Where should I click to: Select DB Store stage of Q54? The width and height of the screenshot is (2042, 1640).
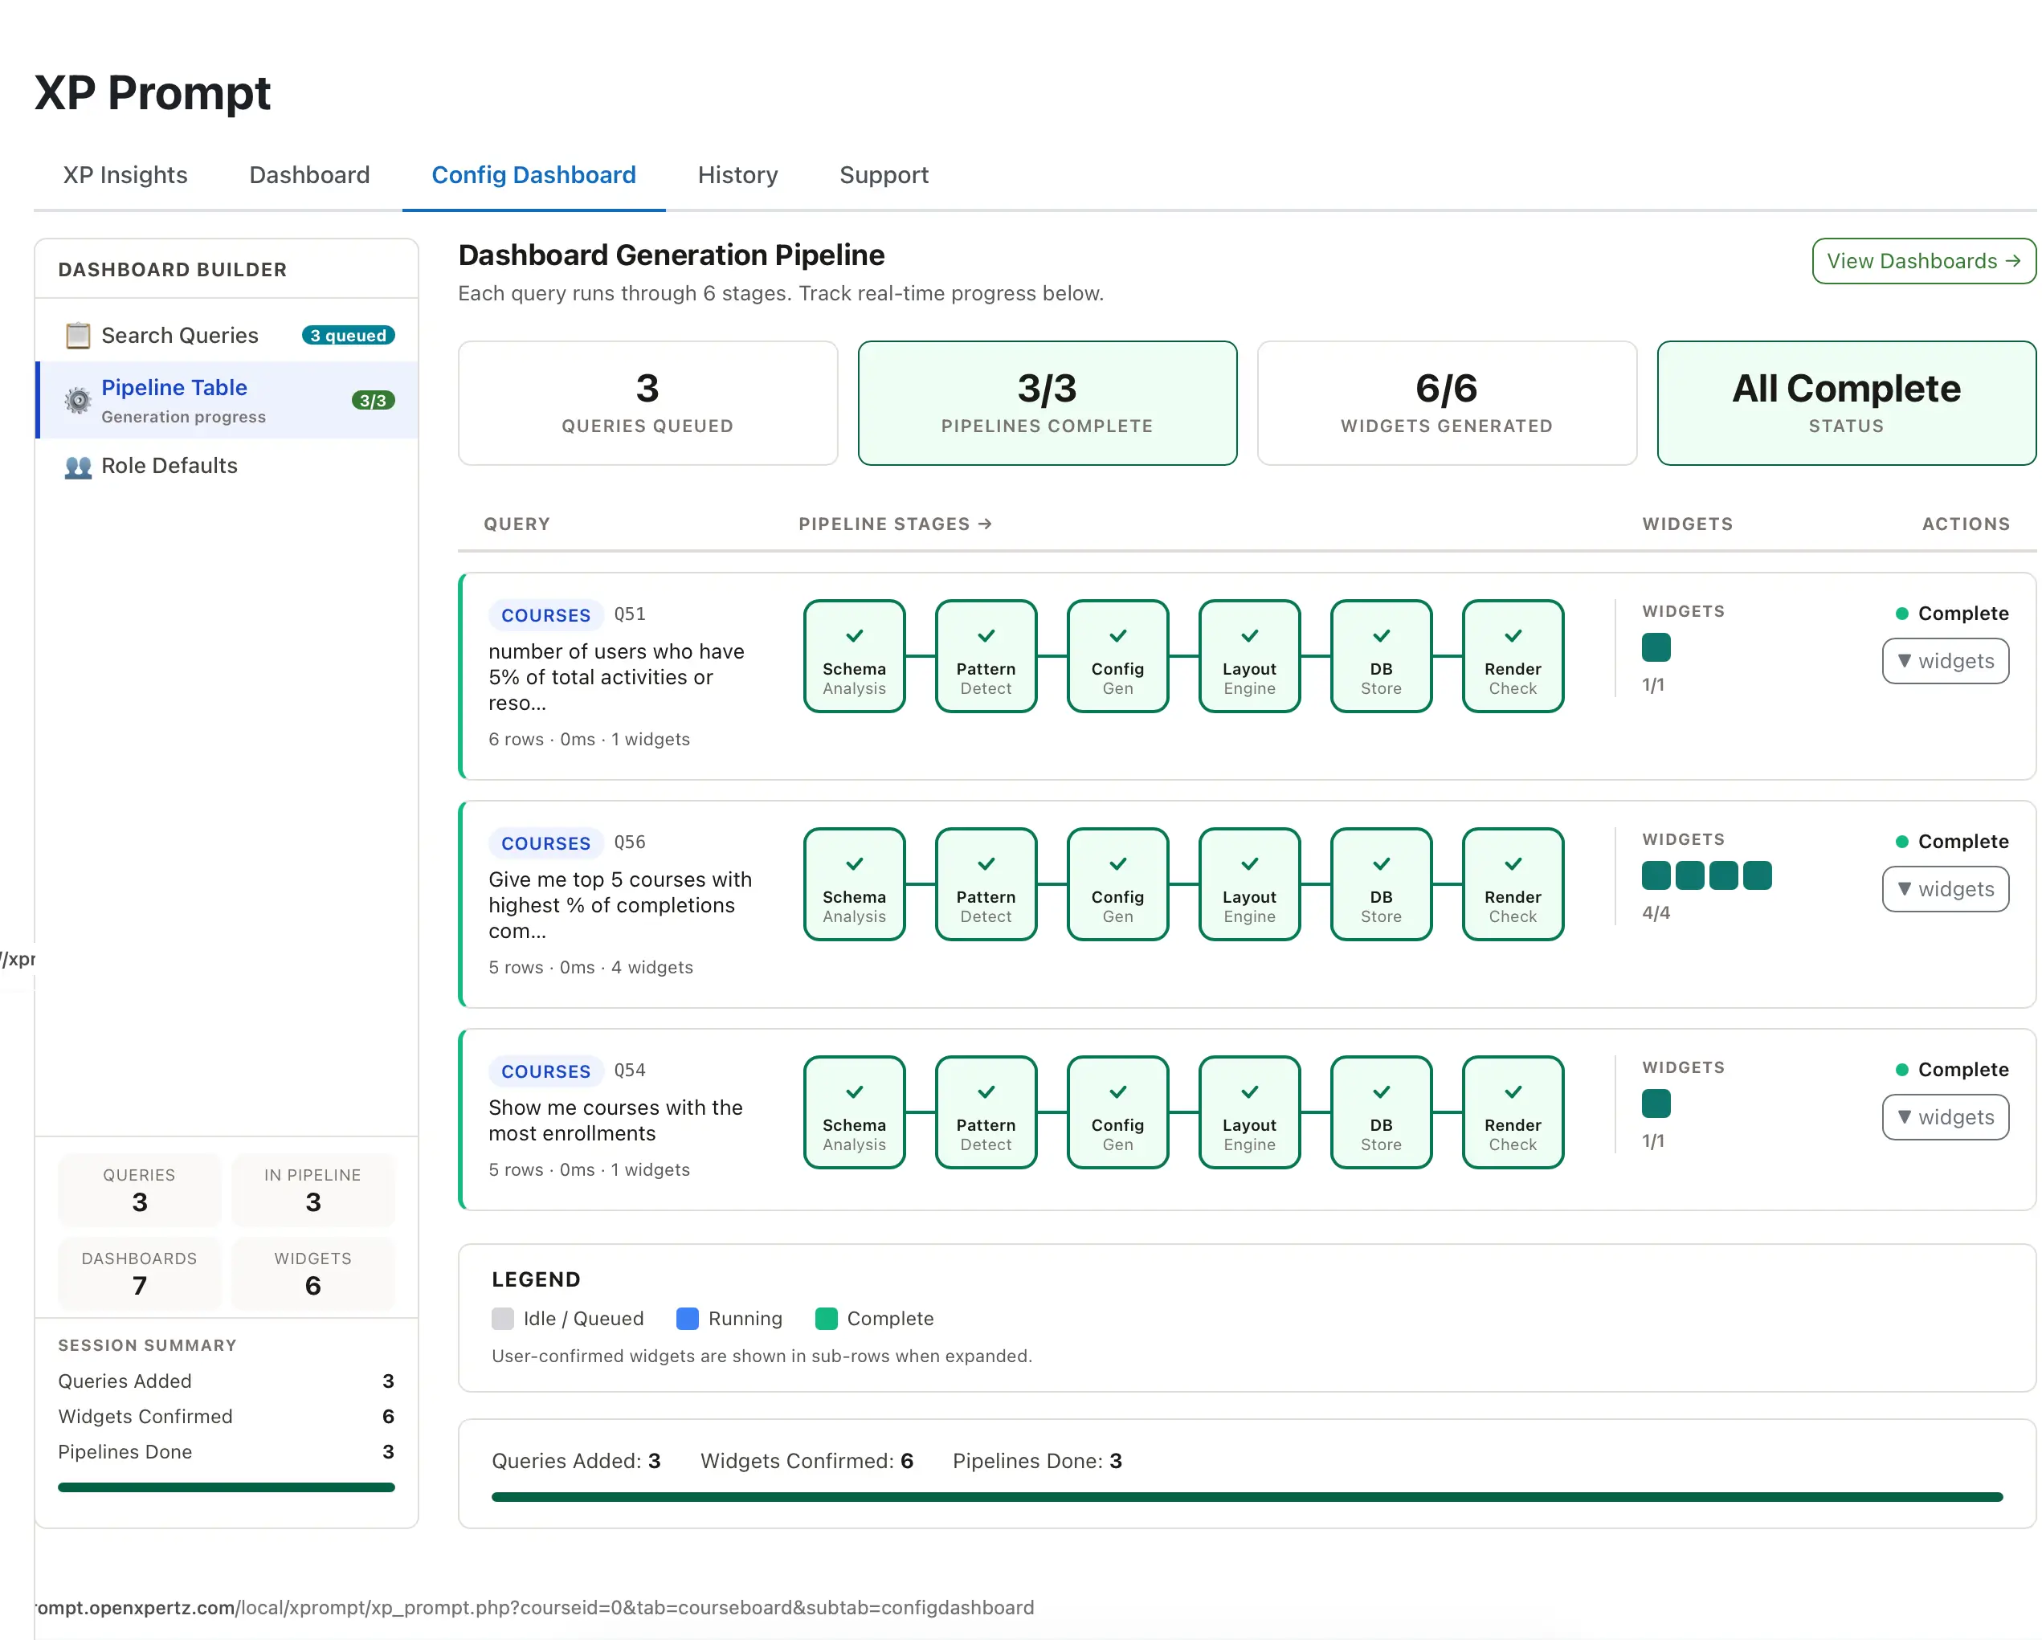(x=1381, y=1112)
